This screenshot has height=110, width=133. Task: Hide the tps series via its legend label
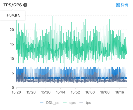click(x=88, y=103)
